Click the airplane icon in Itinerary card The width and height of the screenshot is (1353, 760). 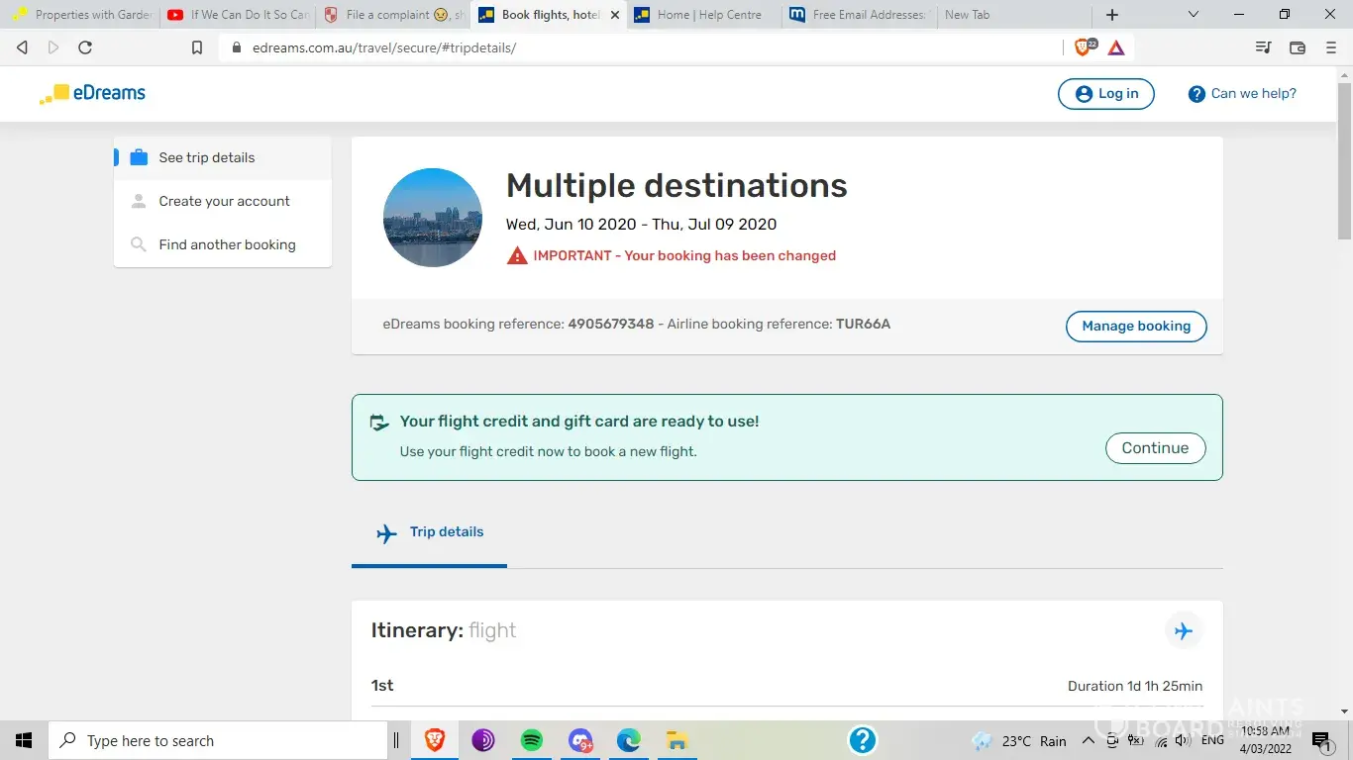(x=1183, y=630)
